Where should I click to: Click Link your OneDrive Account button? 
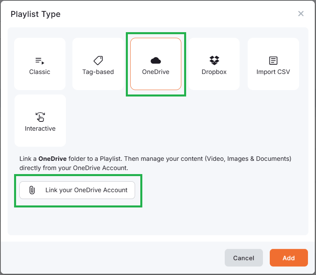point(77,190)
